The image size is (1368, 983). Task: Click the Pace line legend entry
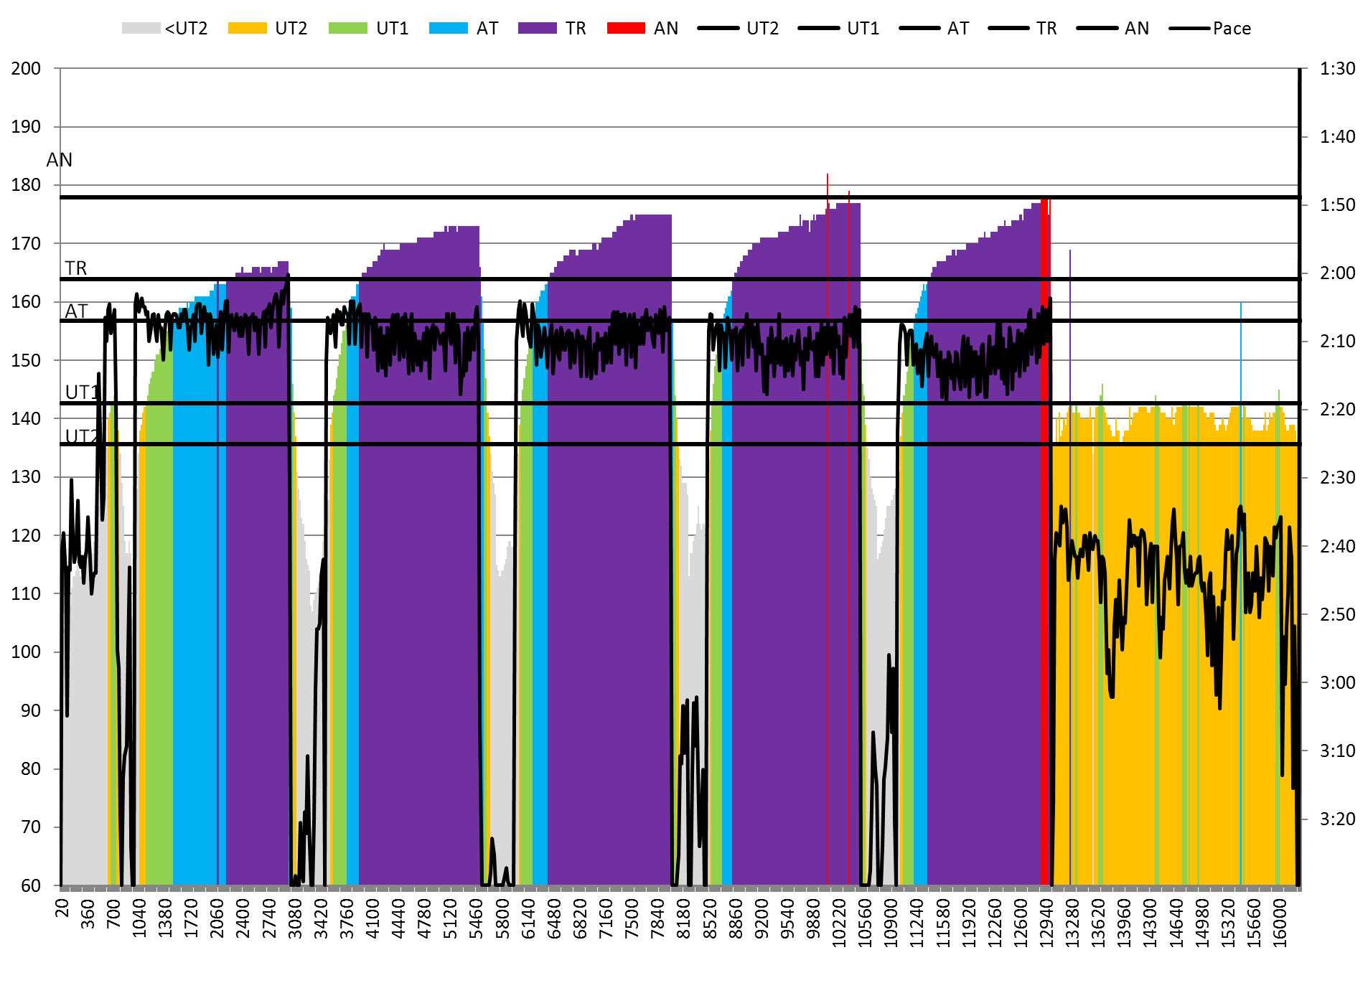1210,29
